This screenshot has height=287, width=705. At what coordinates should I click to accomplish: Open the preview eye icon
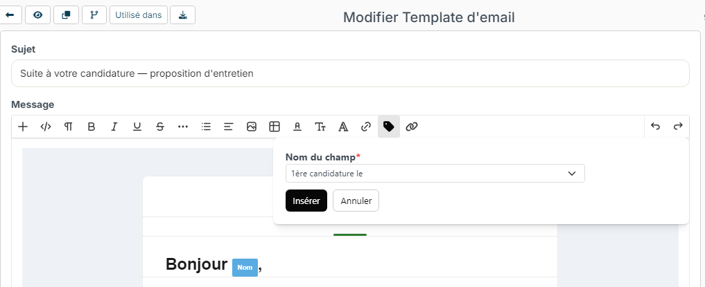click(37, 15)
